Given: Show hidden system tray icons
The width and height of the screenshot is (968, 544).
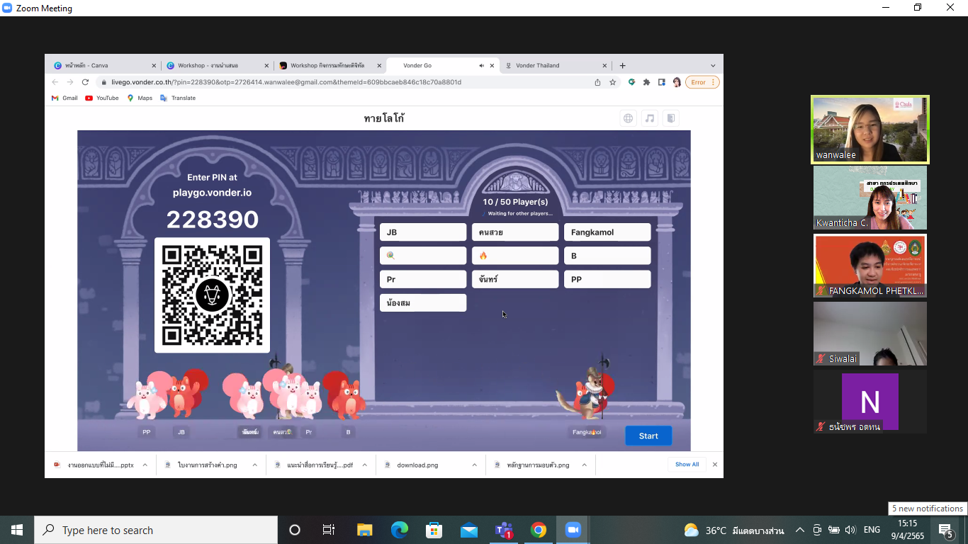Looking at the screenshot, I should (799, 530).
